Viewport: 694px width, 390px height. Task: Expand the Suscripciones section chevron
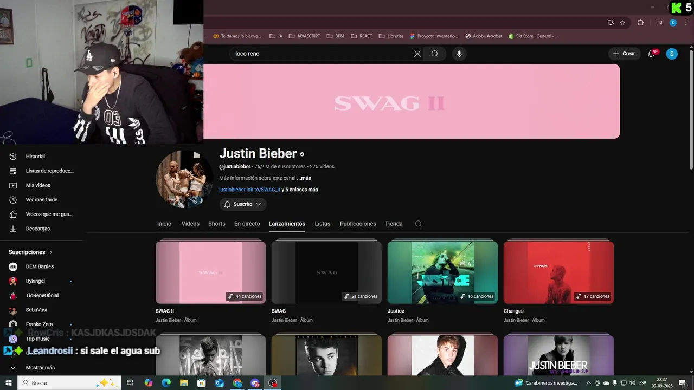pyautogui.click(x=51, y=252)
